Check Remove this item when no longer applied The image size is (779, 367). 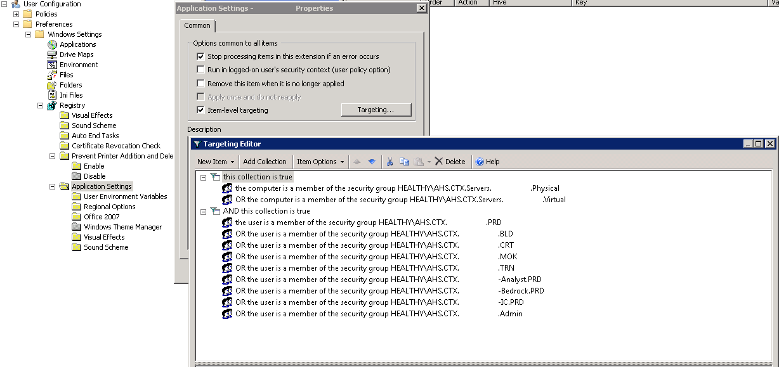click(201, 84)
